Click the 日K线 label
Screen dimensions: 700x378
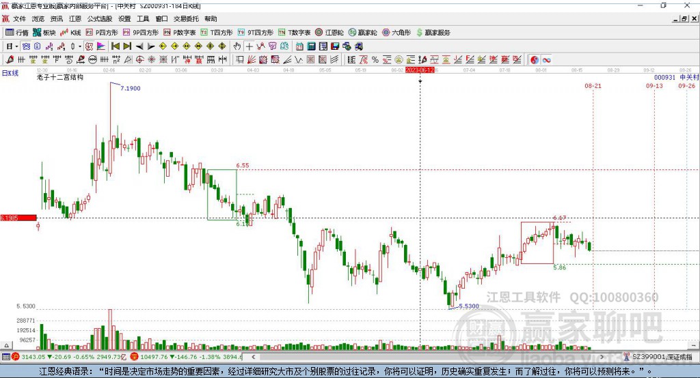10,73
